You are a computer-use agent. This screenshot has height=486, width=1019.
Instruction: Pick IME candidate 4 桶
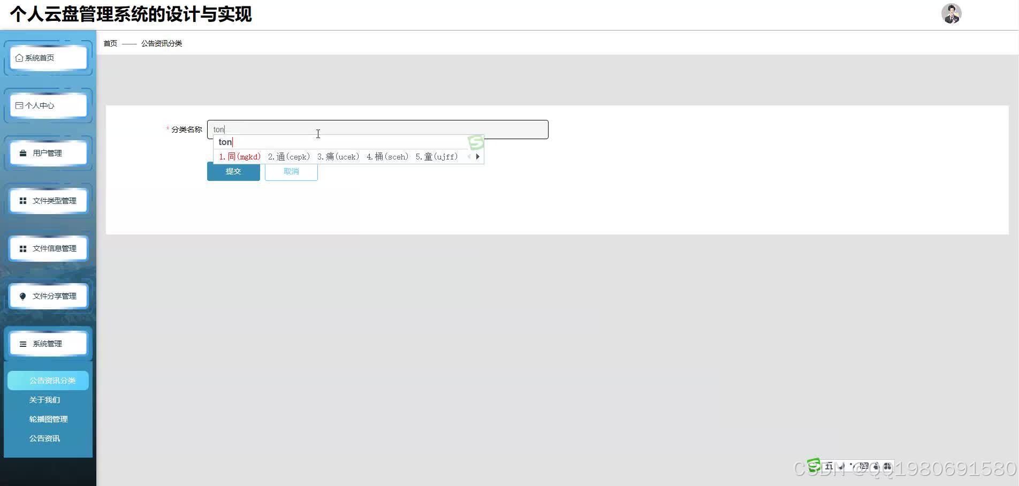click(387, 157)
